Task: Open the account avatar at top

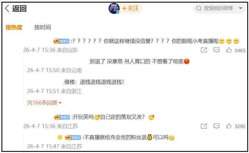Action: point(114,8)
